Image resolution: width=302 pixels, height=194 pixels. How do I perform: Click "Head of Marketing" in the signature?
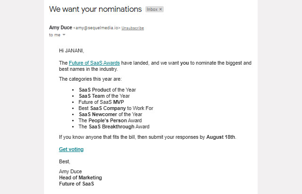coord(80,177)
